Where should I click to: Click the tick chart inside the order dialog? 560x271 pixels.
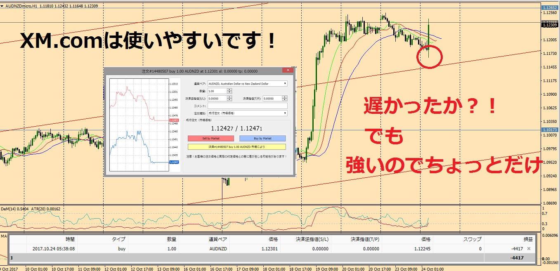139,125
